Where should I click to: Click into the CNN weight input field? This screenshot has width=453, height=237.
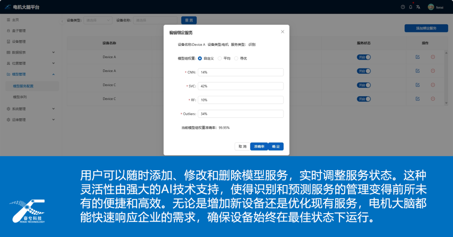pos(240,72)
